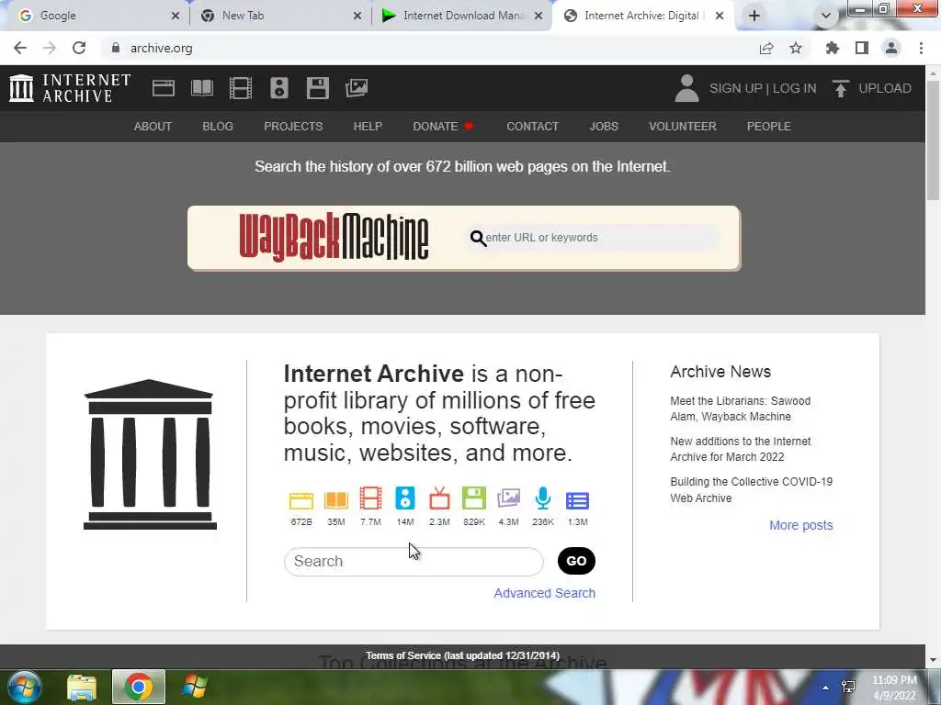This screenshot has height=705, width=941.
Task: Open the VOLUNTEER menu item
Action: tap(683, 127)
